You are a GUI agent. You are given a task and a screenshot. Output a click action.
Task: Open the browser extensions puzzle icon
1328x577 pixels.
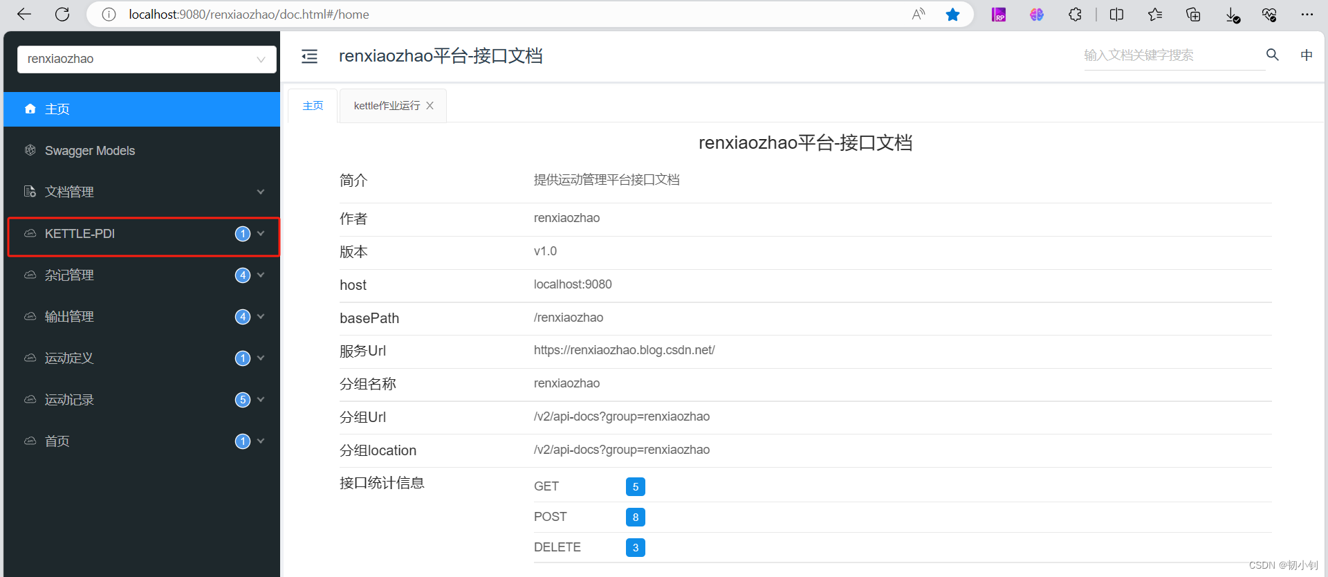pos(1075,15)
